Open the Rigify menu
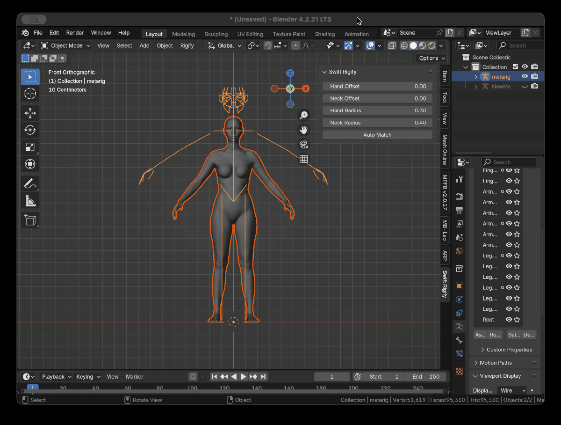 tap(187, 45)
